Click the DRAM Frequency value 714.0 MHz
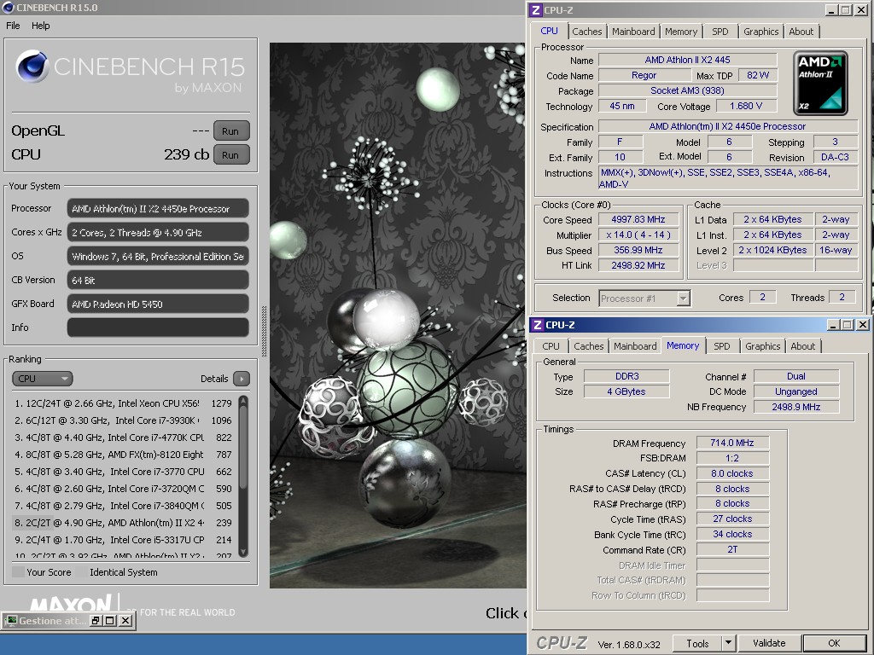 pos(731,443)
